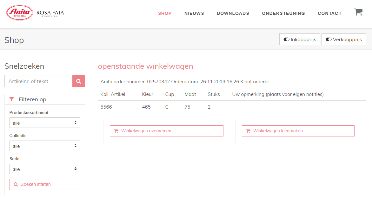Open the Ondersteuning page

[x=283, y=13]
